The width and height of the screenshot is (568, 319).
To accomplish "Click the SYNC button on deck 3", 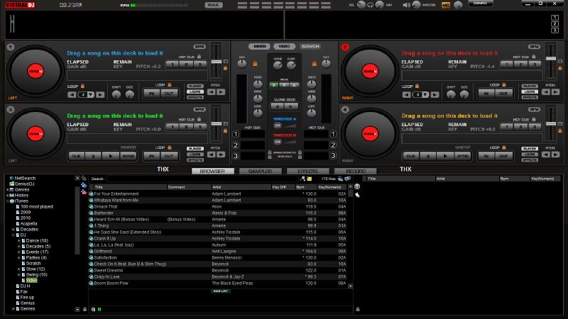I will (129, 155).
